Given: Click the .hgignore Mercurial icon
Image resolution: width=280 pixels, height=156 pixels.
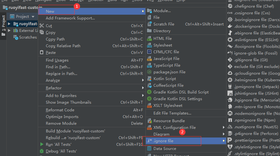Looking at the screenshot, I should (x=230, y=100).
